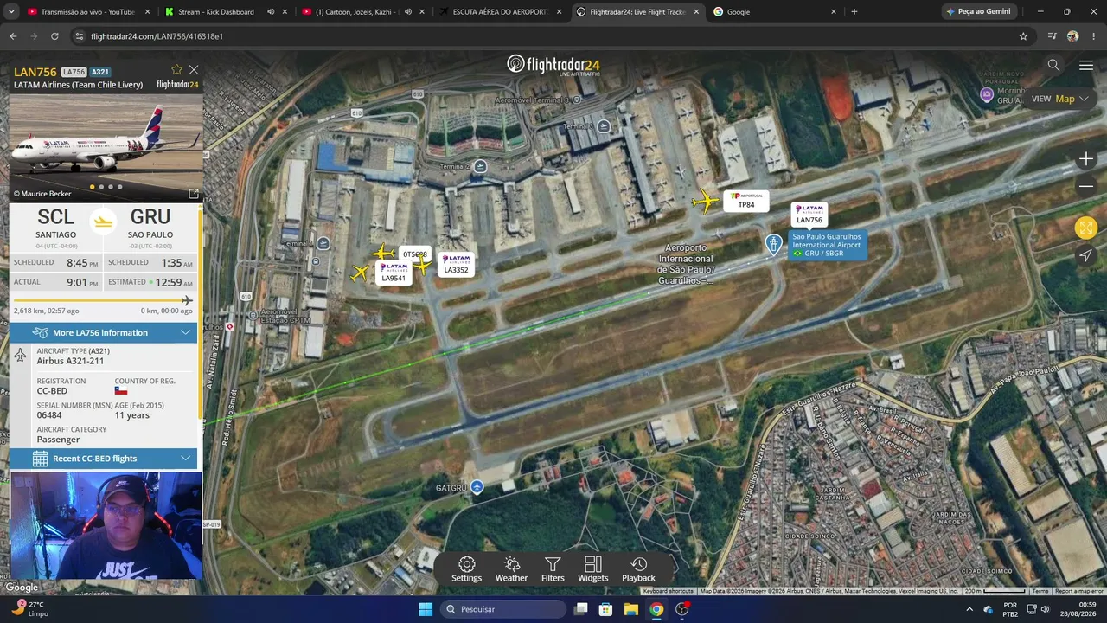Open the map Terms link
This screenshot has height=623, width=1107.
tap(1040, 591)
